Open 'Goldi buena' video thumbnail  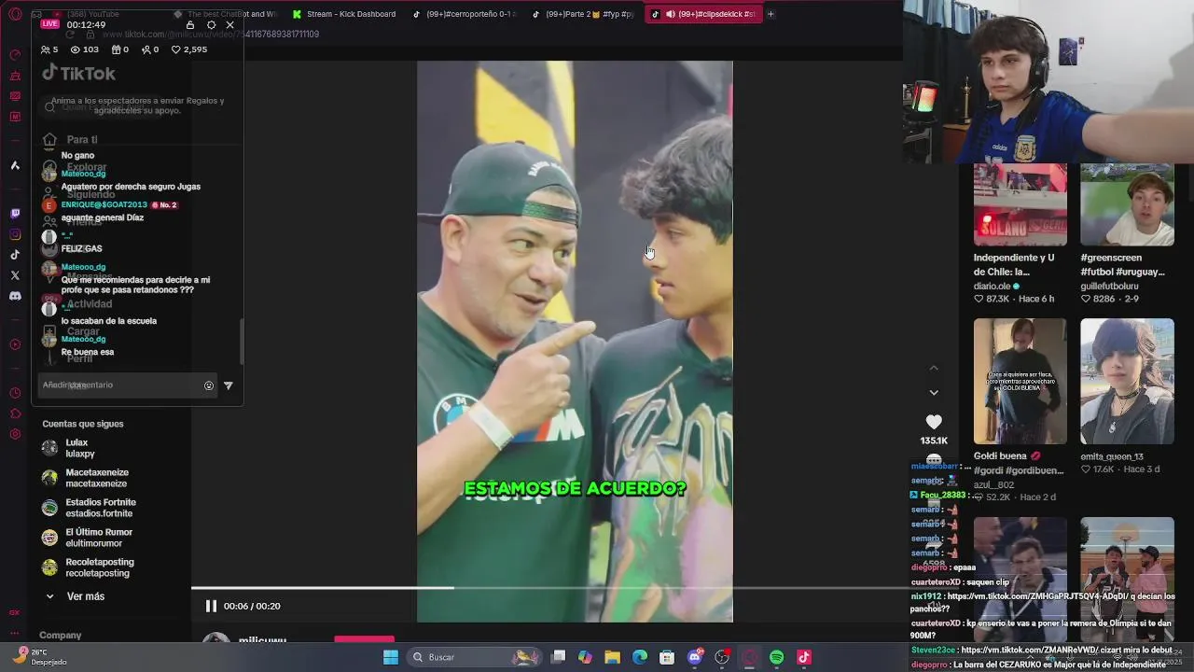[x=1020, y=381]
